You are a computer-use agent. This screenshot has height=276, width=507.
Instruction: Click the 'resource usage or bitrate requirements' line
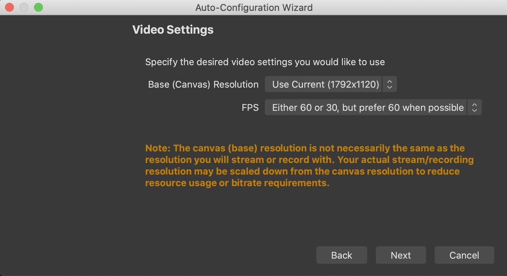(237, 183)
